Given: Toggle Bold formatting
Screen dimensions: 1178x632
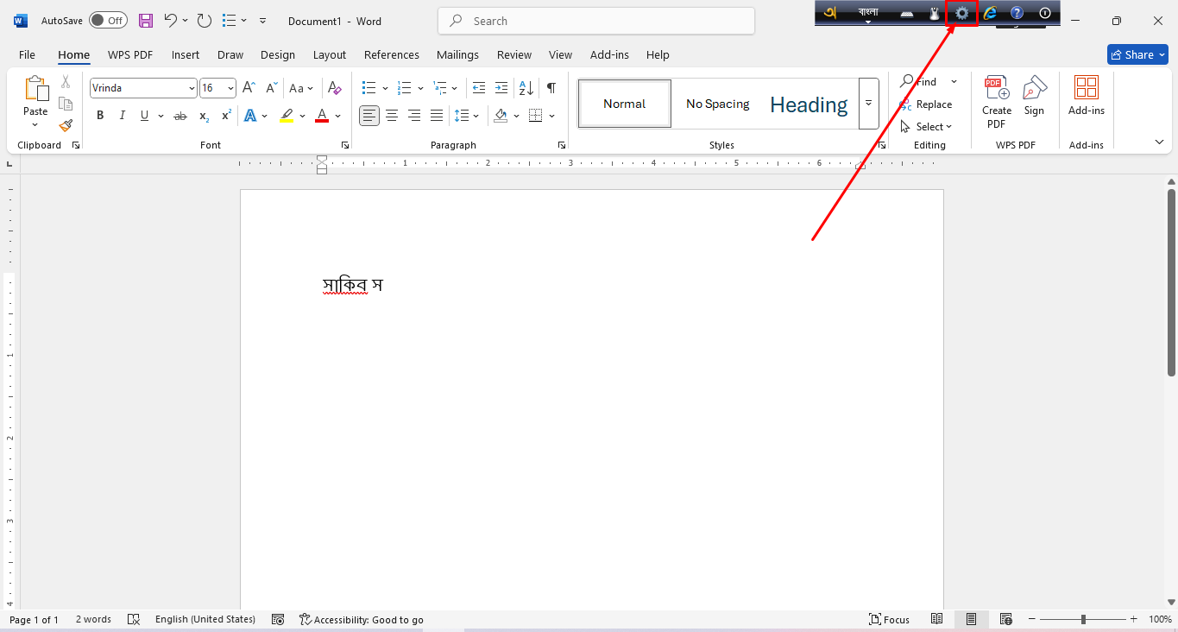Looking at the screenshot, I should 100,116.
